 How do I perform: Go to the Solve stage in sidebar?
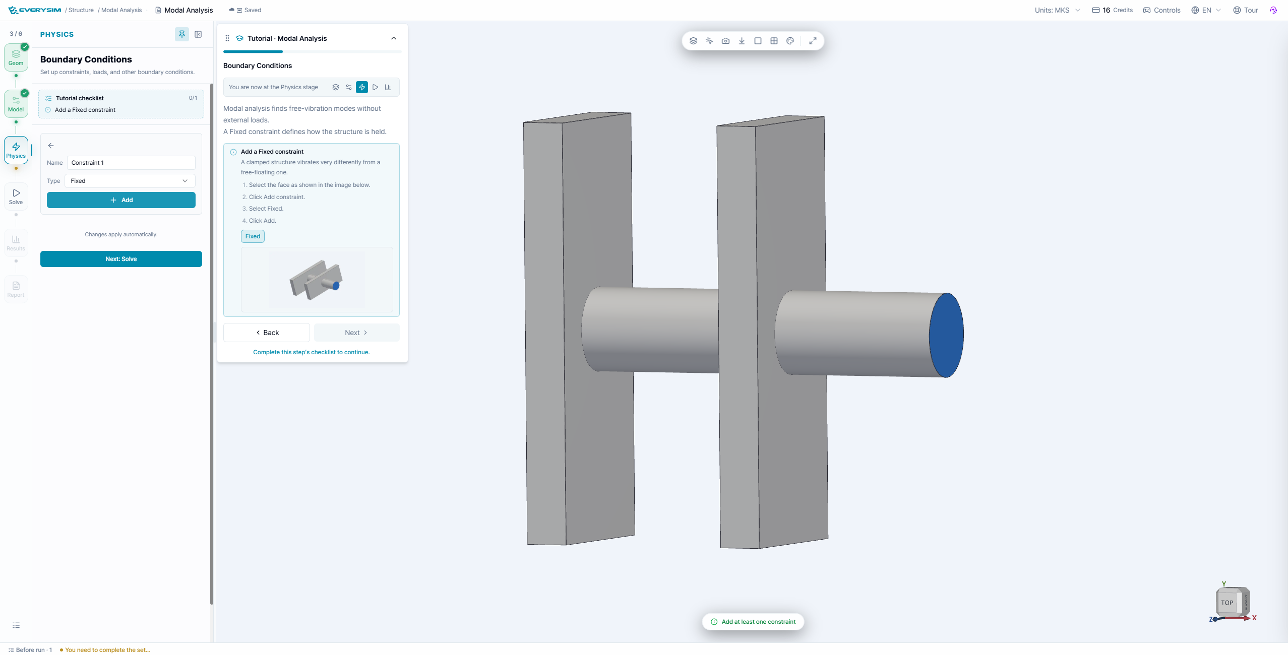16,196
